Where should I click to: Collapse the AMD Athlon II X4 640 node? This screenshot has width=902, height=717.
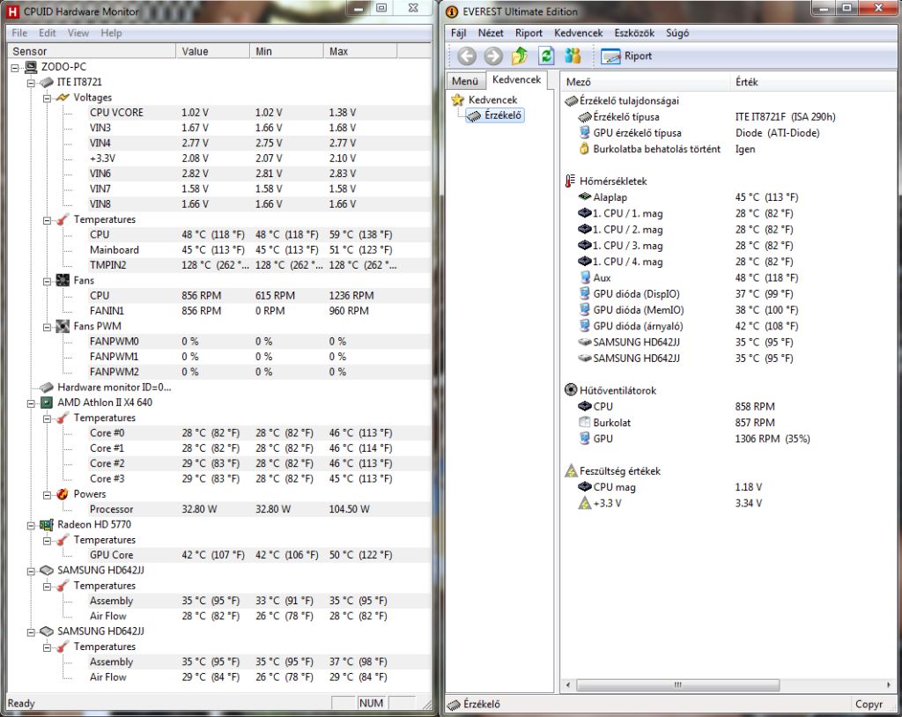coord(31,403)
